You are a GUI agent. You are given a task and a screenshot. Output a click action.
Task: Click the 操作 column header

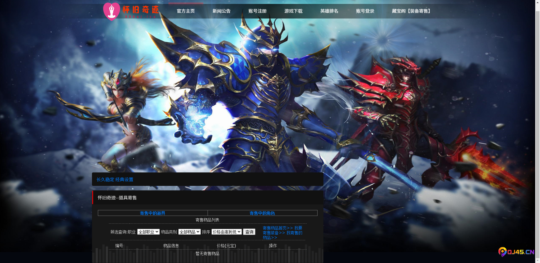pos(273,246)
